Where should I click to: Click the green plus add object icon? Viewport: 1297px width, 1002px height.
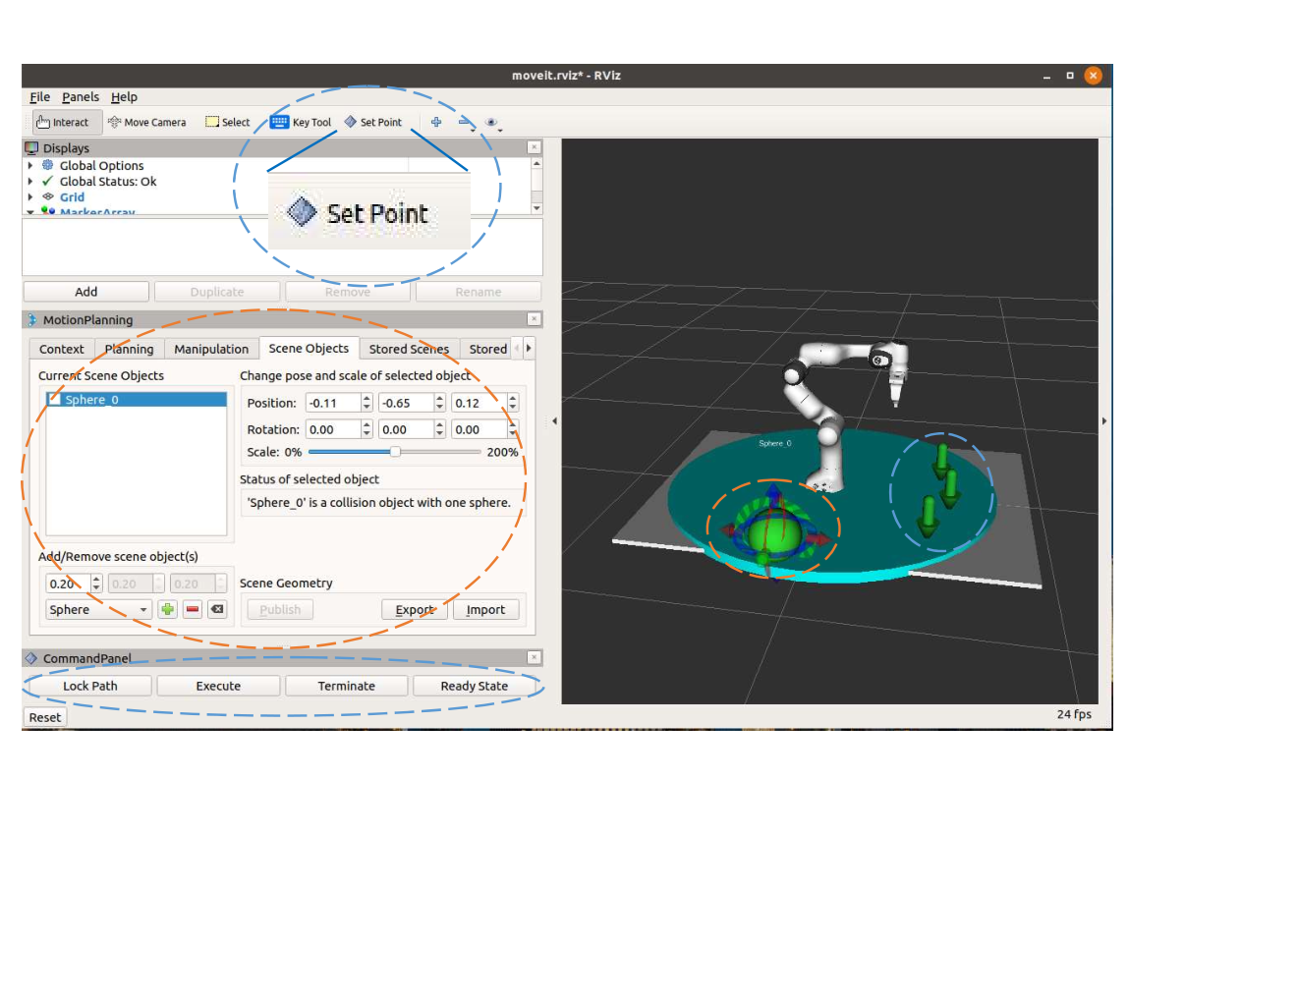[x=168, y=610]
